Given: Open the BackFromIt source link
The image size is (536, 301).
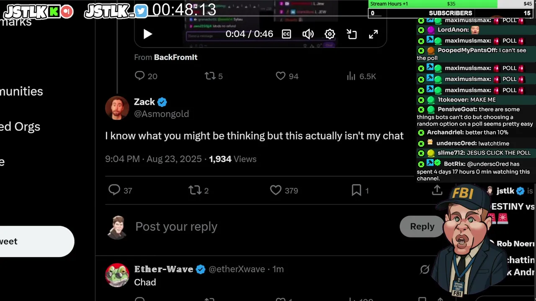Looking at the screenshot, I should [x=175, y=57].
